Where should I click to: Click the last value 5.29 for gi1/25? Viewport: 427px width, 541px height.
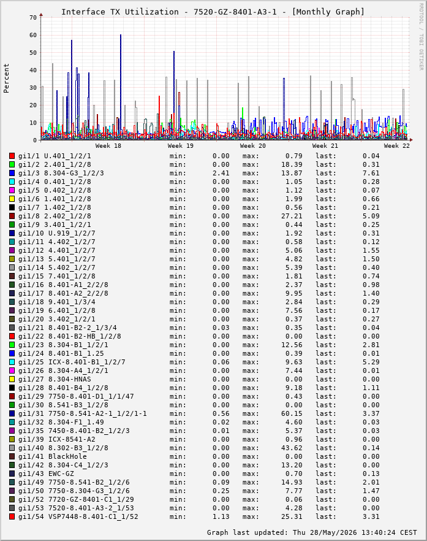click(371, 363)
